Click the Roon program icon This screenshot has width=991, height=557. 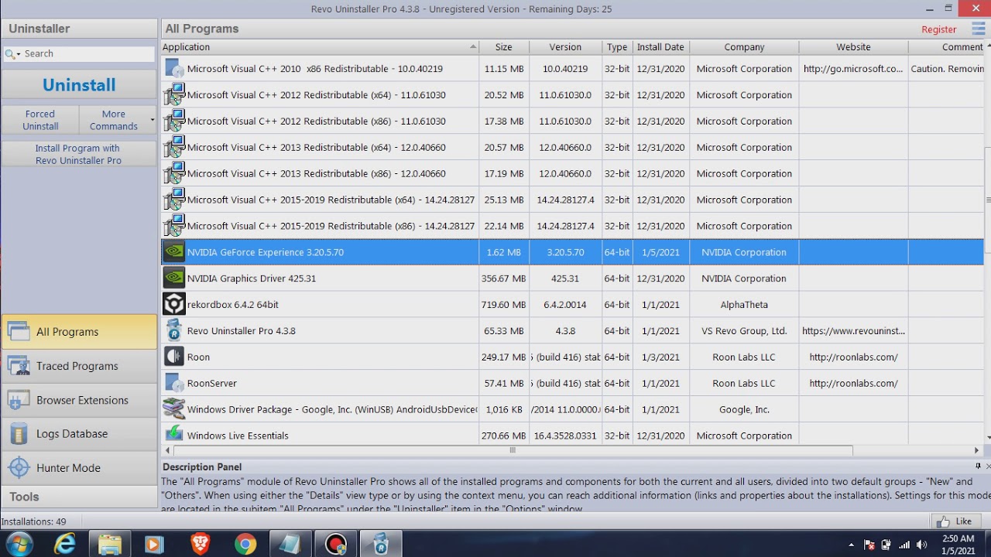point(174,357)
